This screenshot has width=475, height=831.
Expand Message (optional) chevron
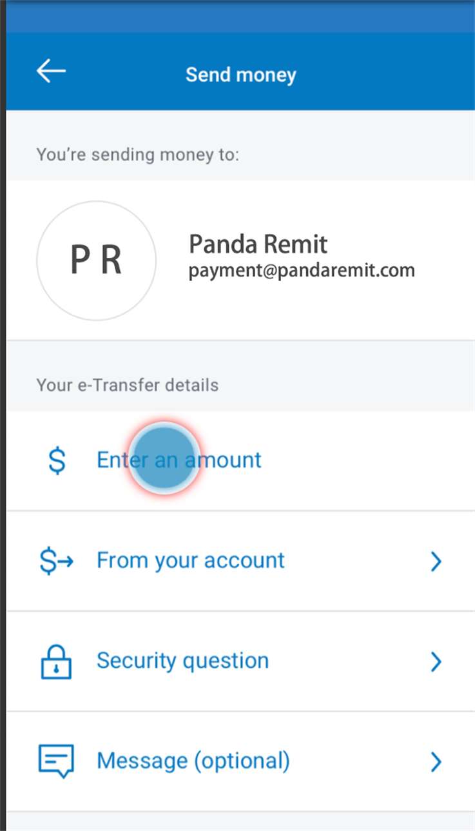coord(436,762)
